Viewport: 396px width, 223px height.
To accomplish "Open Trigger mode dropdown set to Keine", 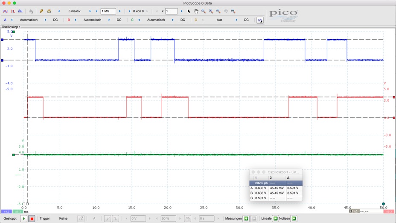I will click(63, 218).
